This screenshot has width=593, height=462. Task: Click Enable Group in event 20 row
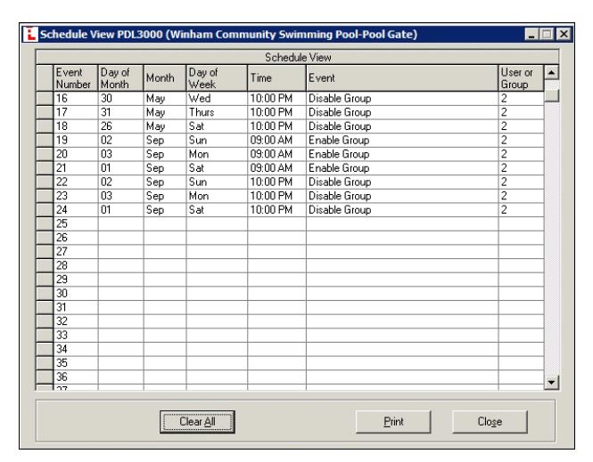click(x=402, y=154)
